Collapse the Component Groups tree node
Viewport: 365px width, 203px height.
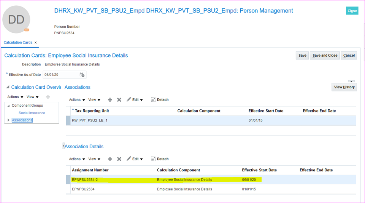[x=9, y=106]
